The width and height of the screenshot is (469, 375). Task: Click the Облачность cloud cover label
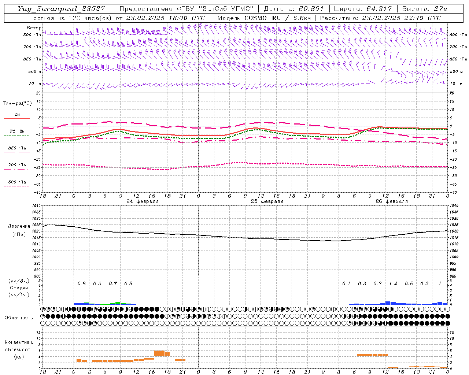click(19, 318)
